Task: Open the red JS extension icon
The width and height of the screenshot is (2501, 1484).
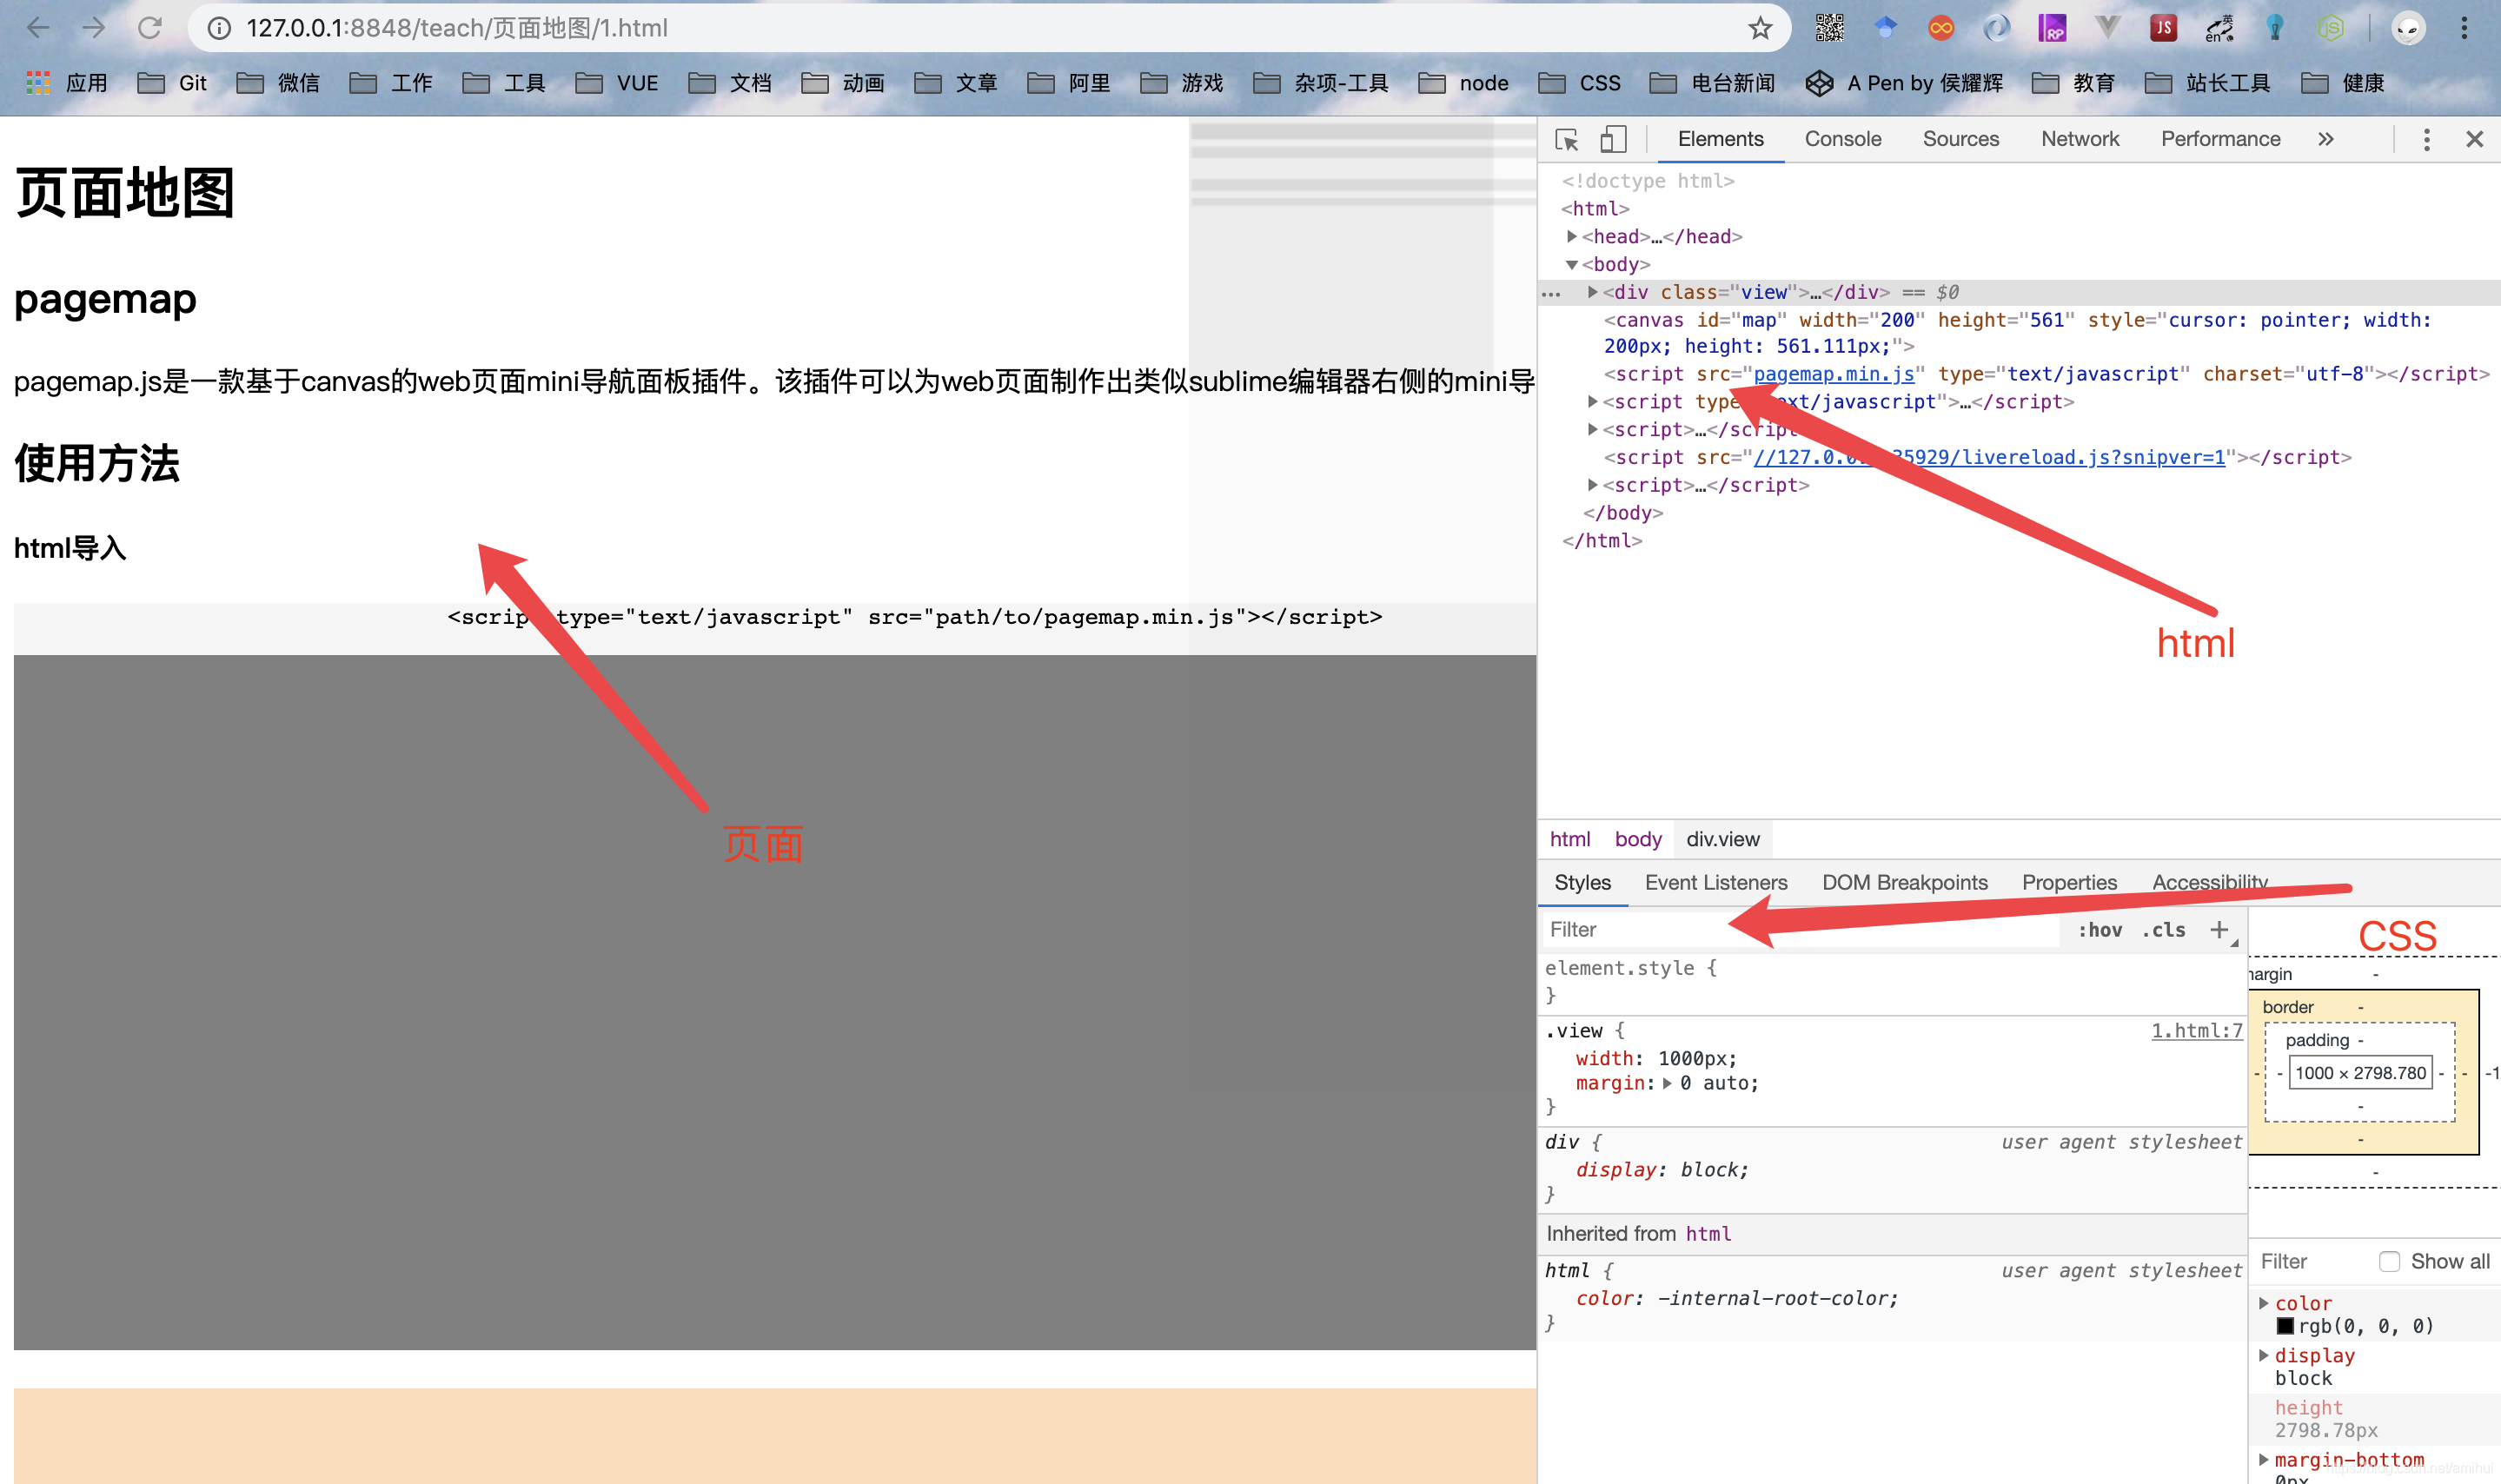Action: tap(2163, 28)
